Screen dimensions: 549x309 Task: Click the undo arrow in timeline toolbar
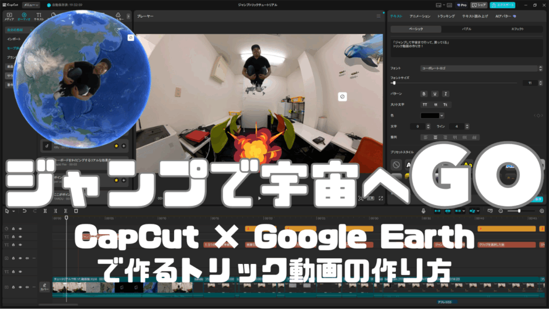pos(25,210)
